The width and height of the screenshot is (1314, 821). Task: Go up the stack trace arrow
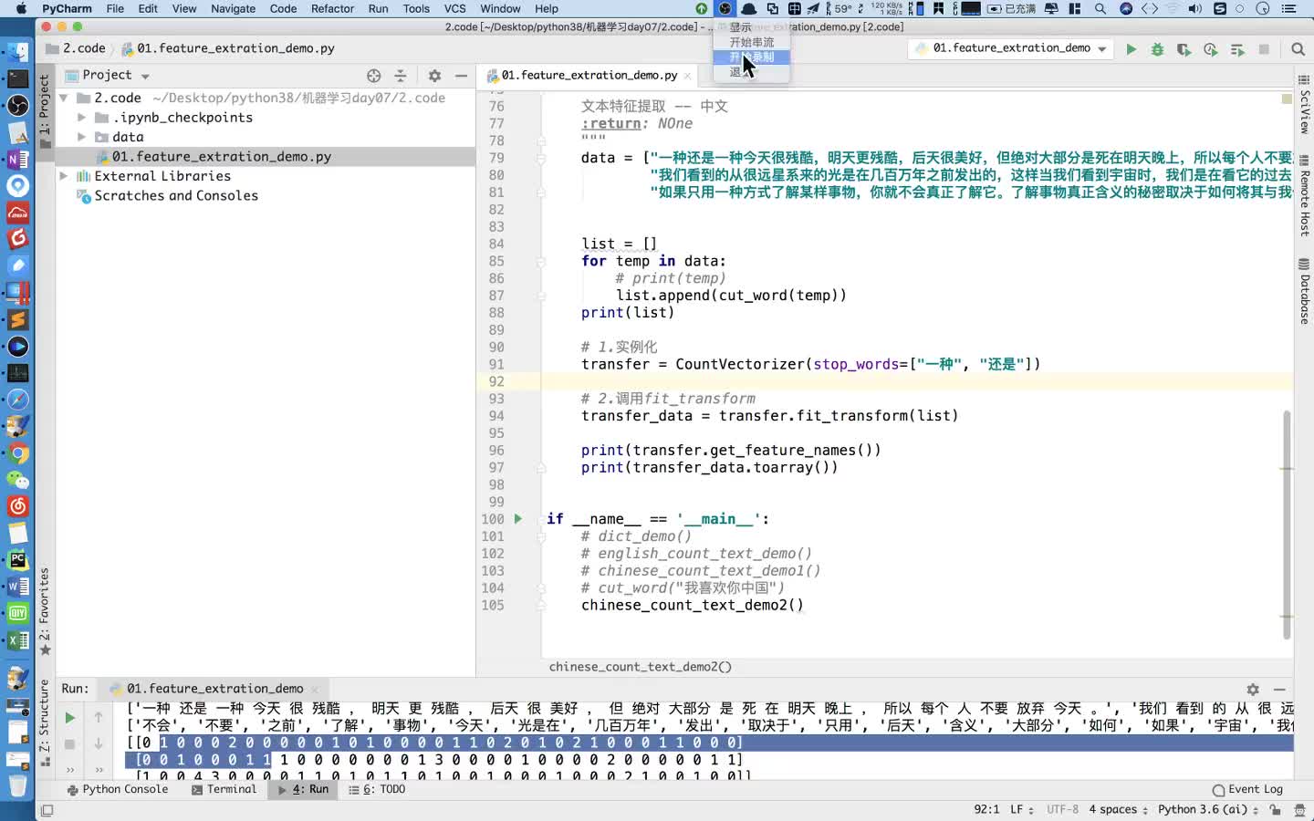pos(99,718)
